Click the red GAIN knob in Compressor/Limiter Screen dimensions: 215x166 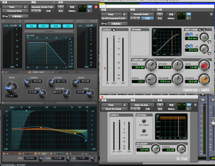tap(204, 65)
